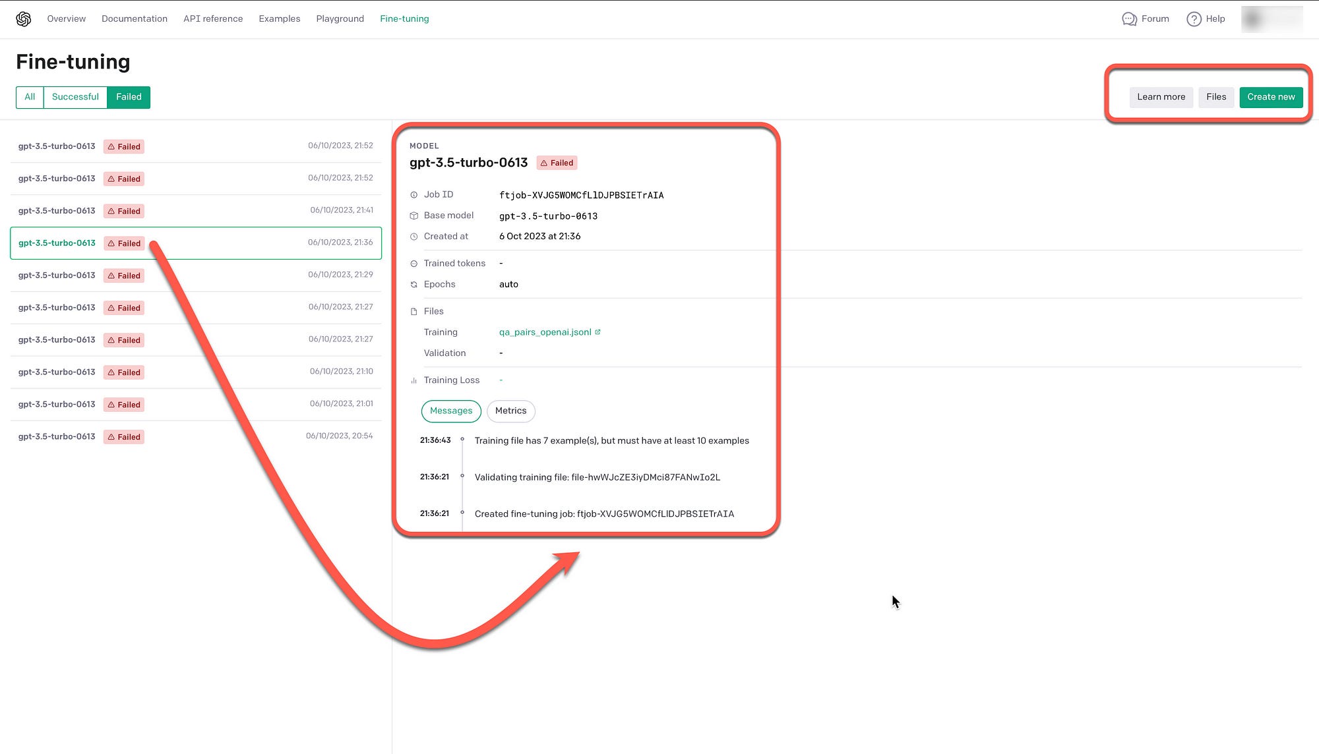Switch to the Metrics tab
The image size is (1319, 754).
click(510, 411)
